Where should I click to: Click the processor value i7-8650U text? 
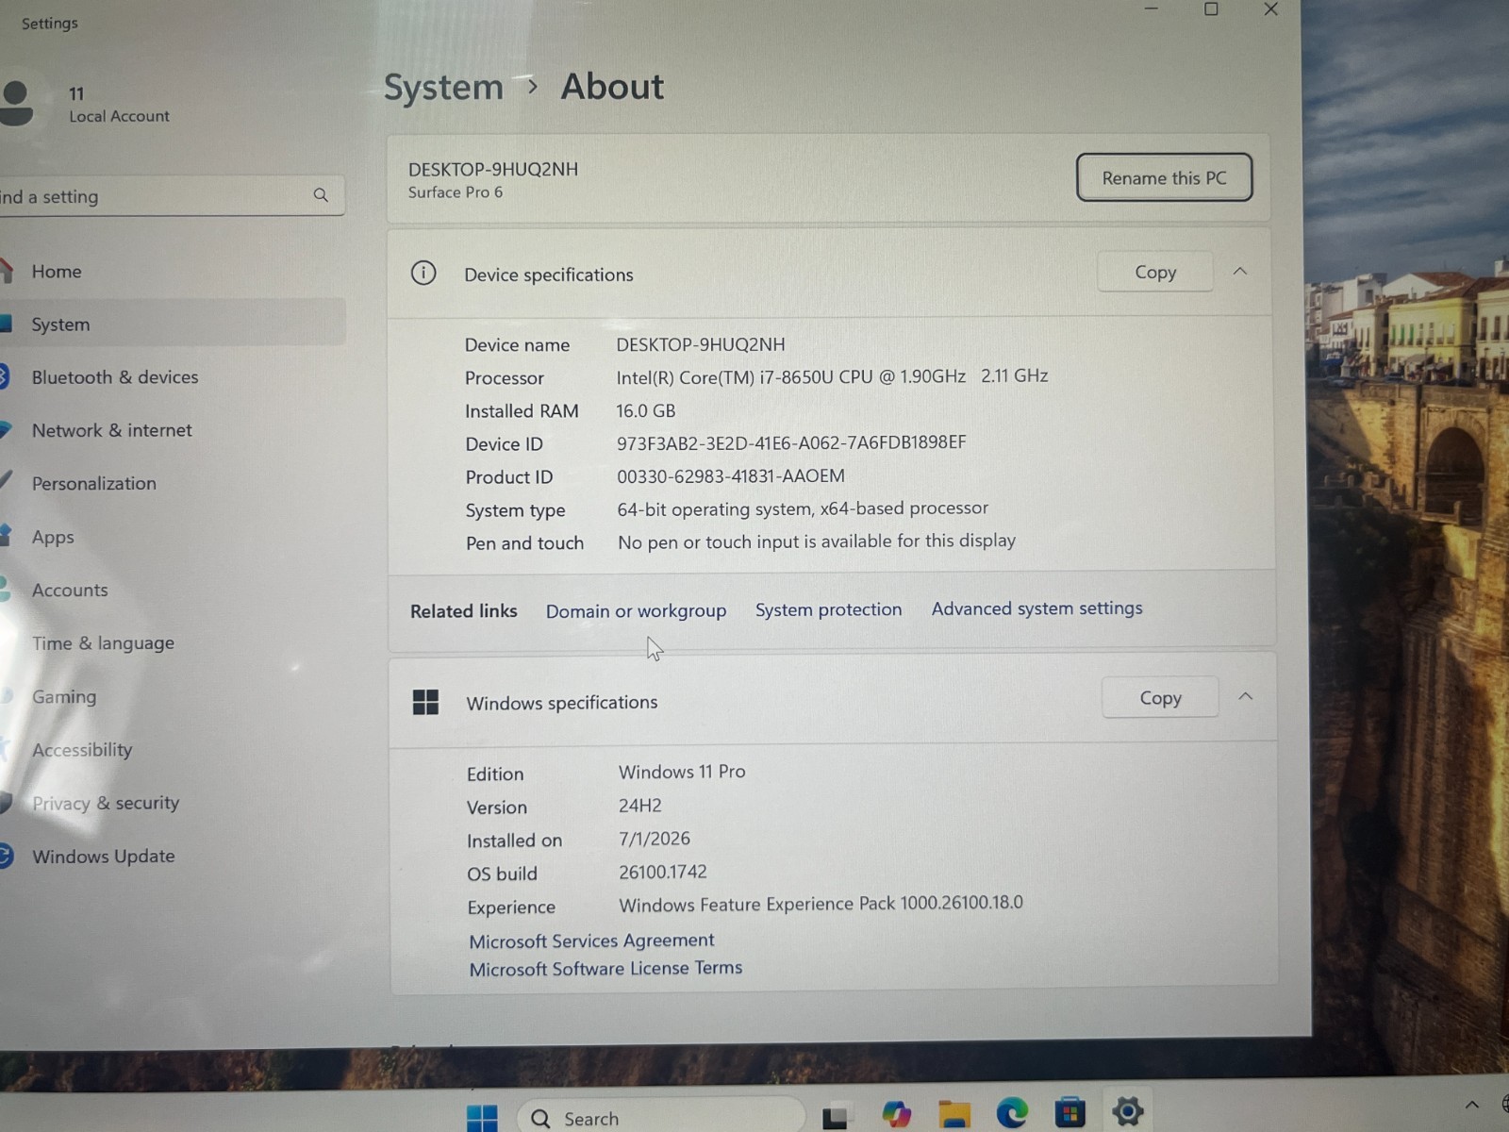[832, 376]
